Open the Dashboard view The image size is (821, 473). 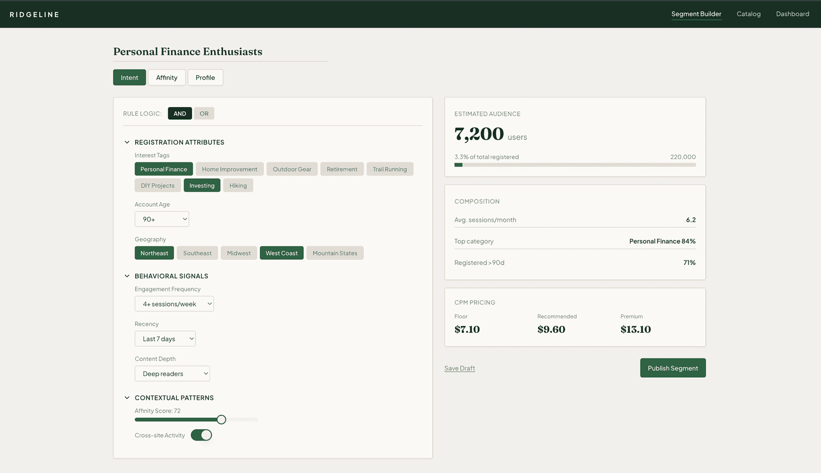792,14
